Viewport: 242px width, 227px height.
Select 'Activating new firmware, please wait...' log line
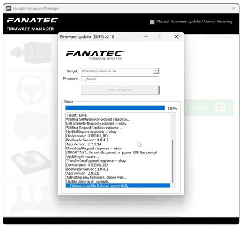click(96, 178)
